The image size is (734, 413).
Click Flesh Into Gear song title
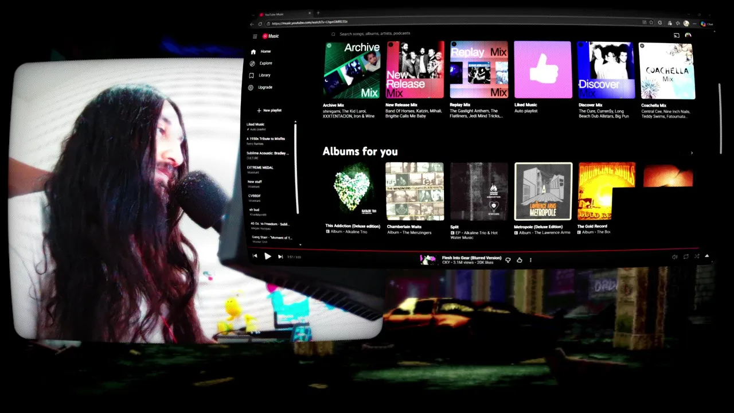(471, 258)
